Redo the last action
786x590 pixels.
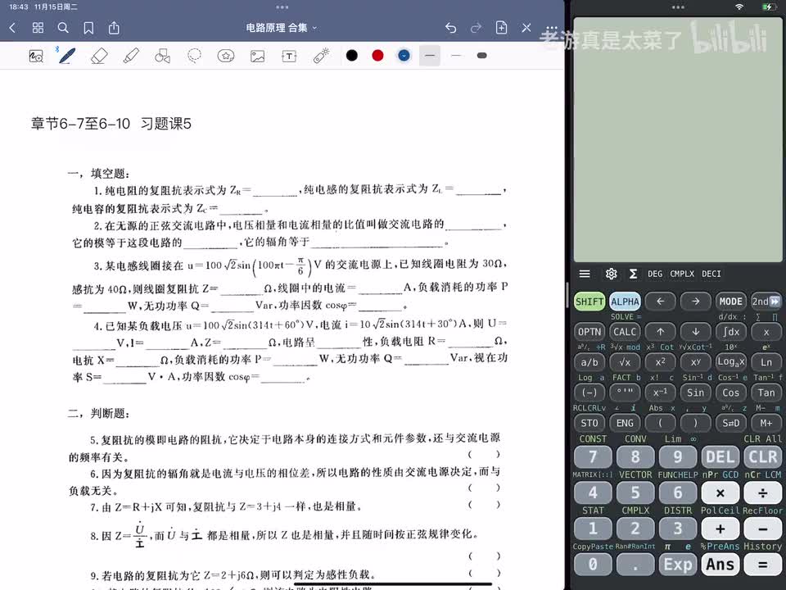pyautogui.click(x=477, y=28)
